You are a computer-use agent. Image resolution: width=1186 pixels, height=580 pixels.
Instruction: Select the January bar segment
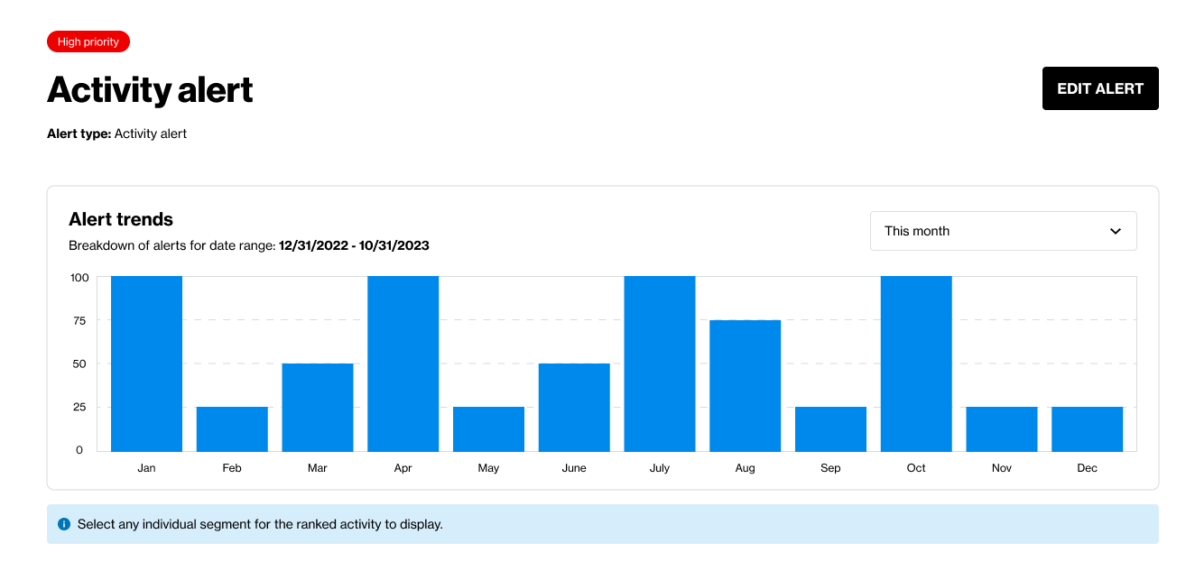pos(146,361)
